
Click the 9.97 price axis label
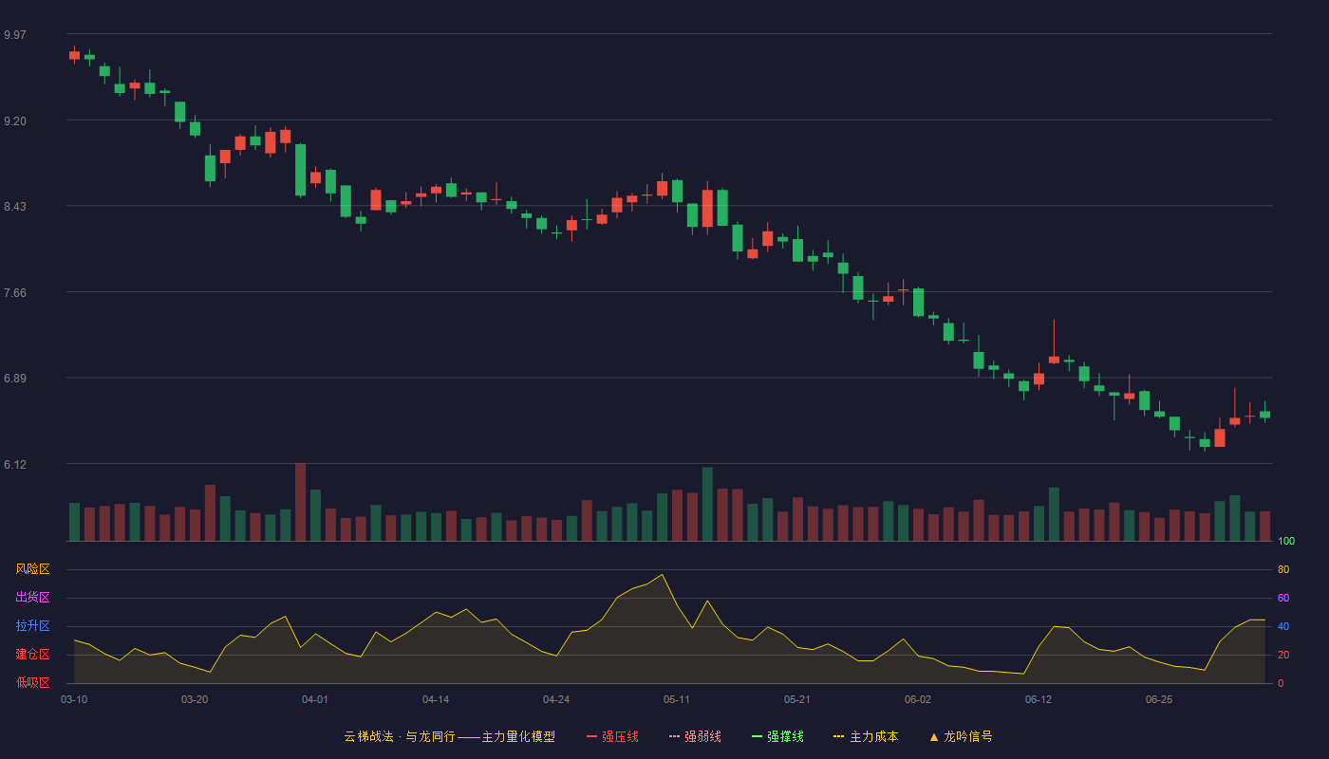15,34
